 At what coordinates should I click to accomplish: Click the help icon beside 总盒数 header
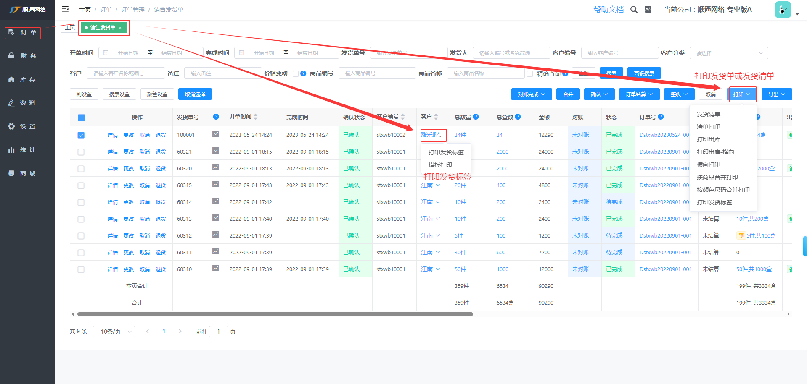518,117
